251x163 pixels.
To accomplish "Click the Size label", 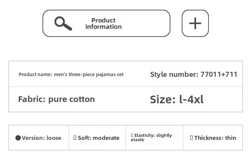I will [163, 99].
